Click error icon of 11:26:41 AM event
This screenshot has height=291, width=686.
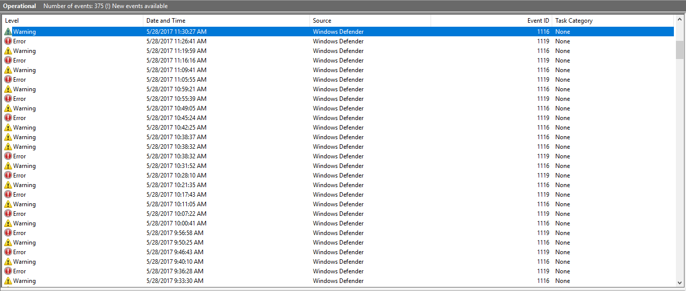coord(8,41)
